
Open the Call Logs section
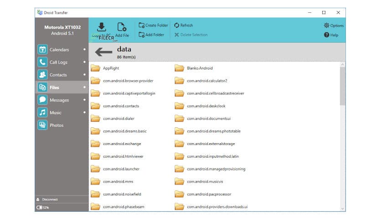tap(62, 62)
